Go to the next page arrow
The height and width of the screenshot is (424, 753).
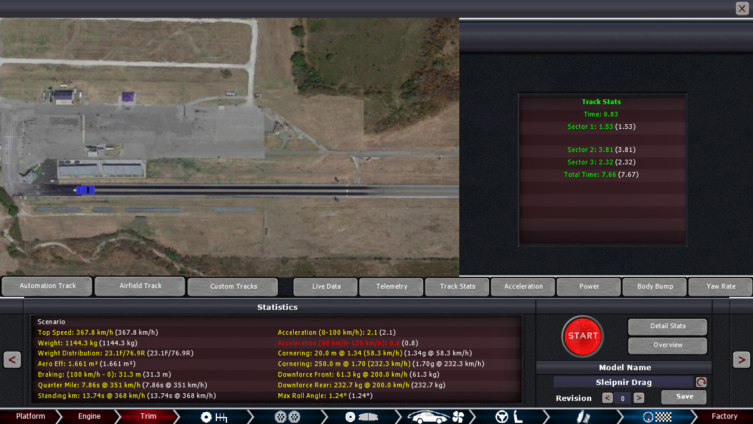[741, 360]
